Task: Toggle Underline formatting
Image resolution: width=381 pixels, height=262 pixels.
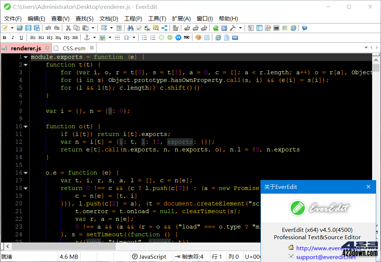Action: tap(21, 37)
